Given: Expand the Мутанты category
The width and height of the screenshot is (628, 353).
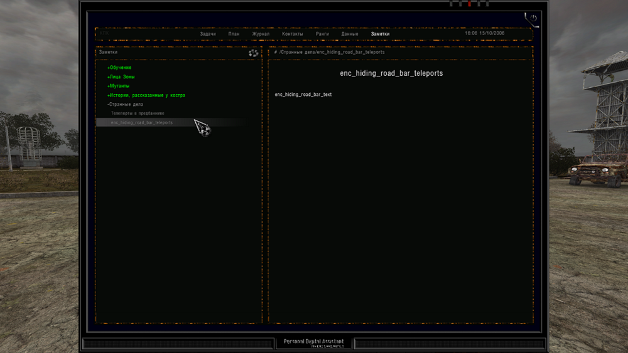Looking at the screenshot, I should click(x=118, y=86).
